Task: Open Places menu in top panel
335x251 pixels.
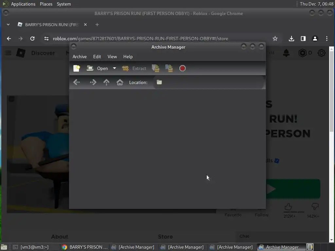Action: pyautogui.click(x=46, y=4)
